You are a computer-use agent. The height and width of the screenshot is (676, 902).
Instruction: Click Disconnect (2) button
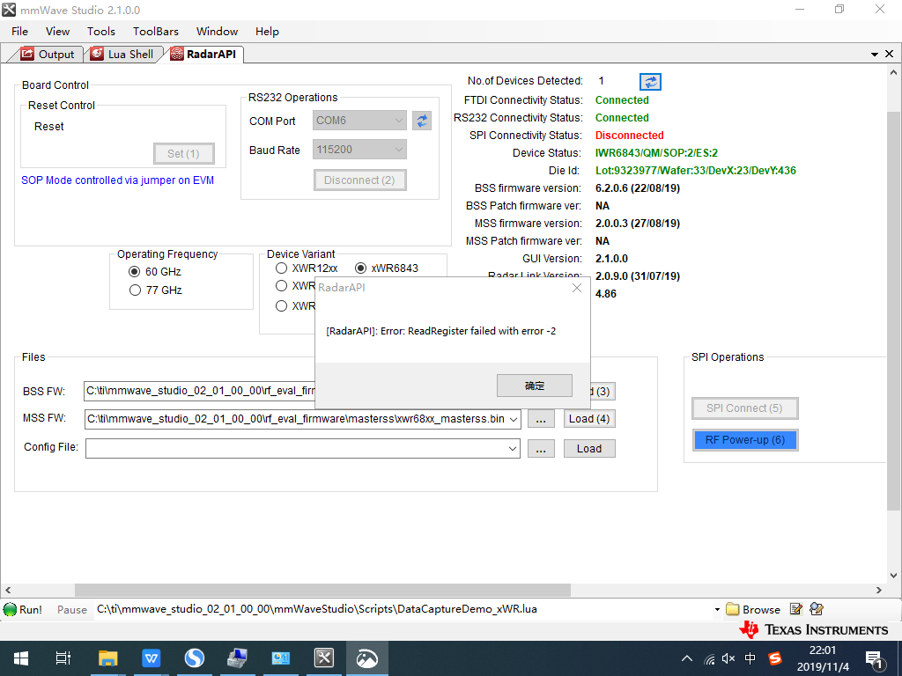360,180
